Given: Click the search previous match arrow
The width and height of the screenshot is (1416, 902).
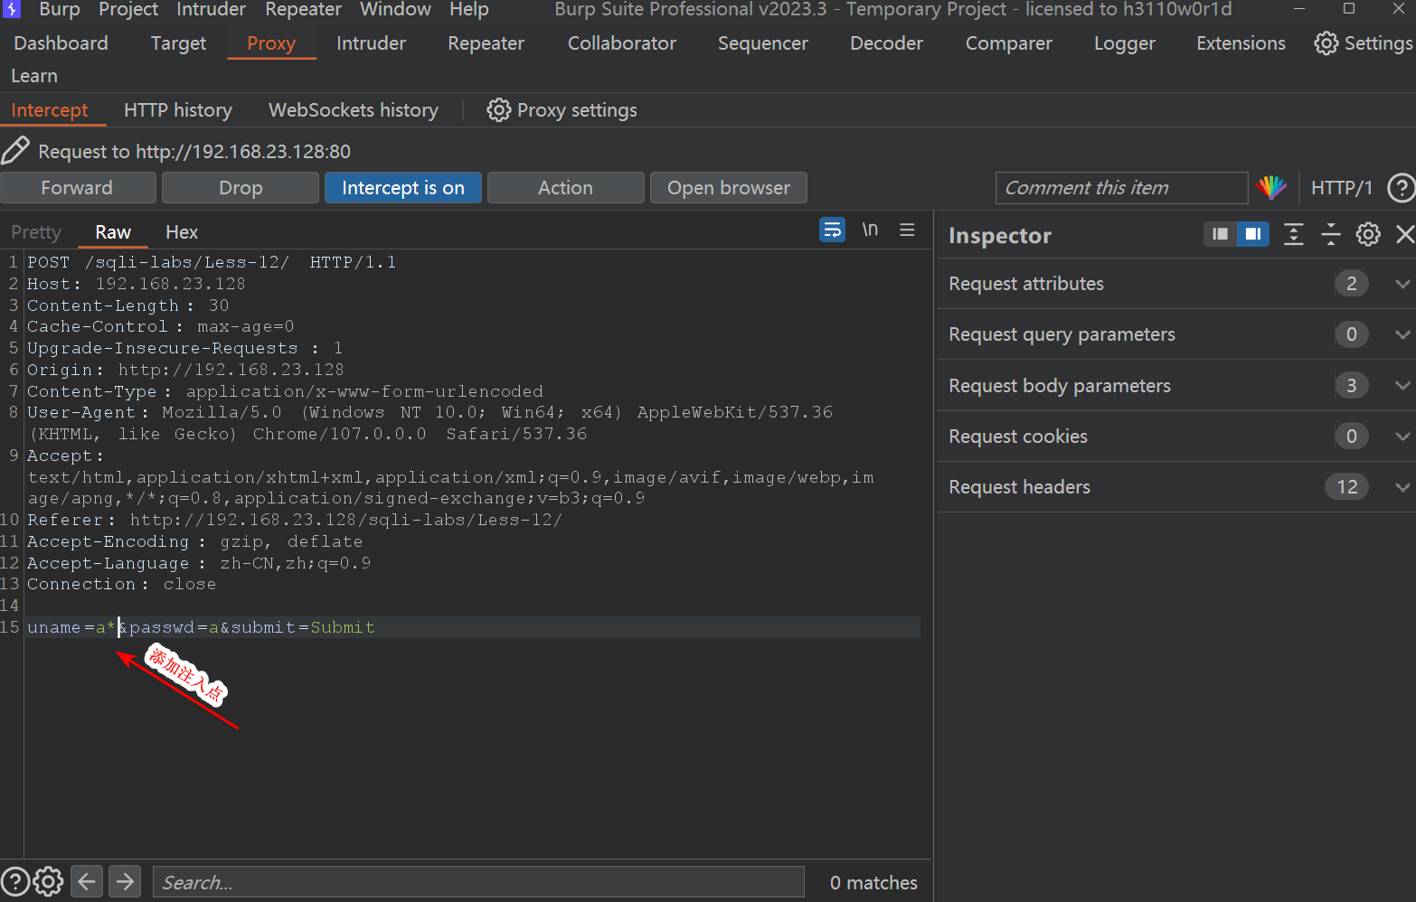Looking at the screenshot, I should click(x=87, y=881).
